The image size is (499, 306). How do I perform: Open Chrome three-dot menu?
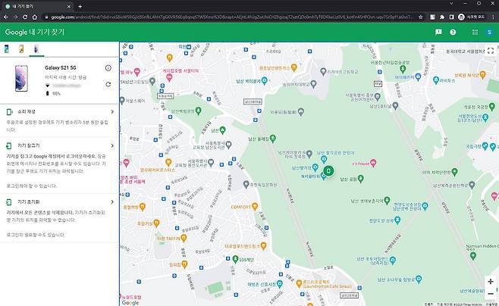(x=491, y=16)
